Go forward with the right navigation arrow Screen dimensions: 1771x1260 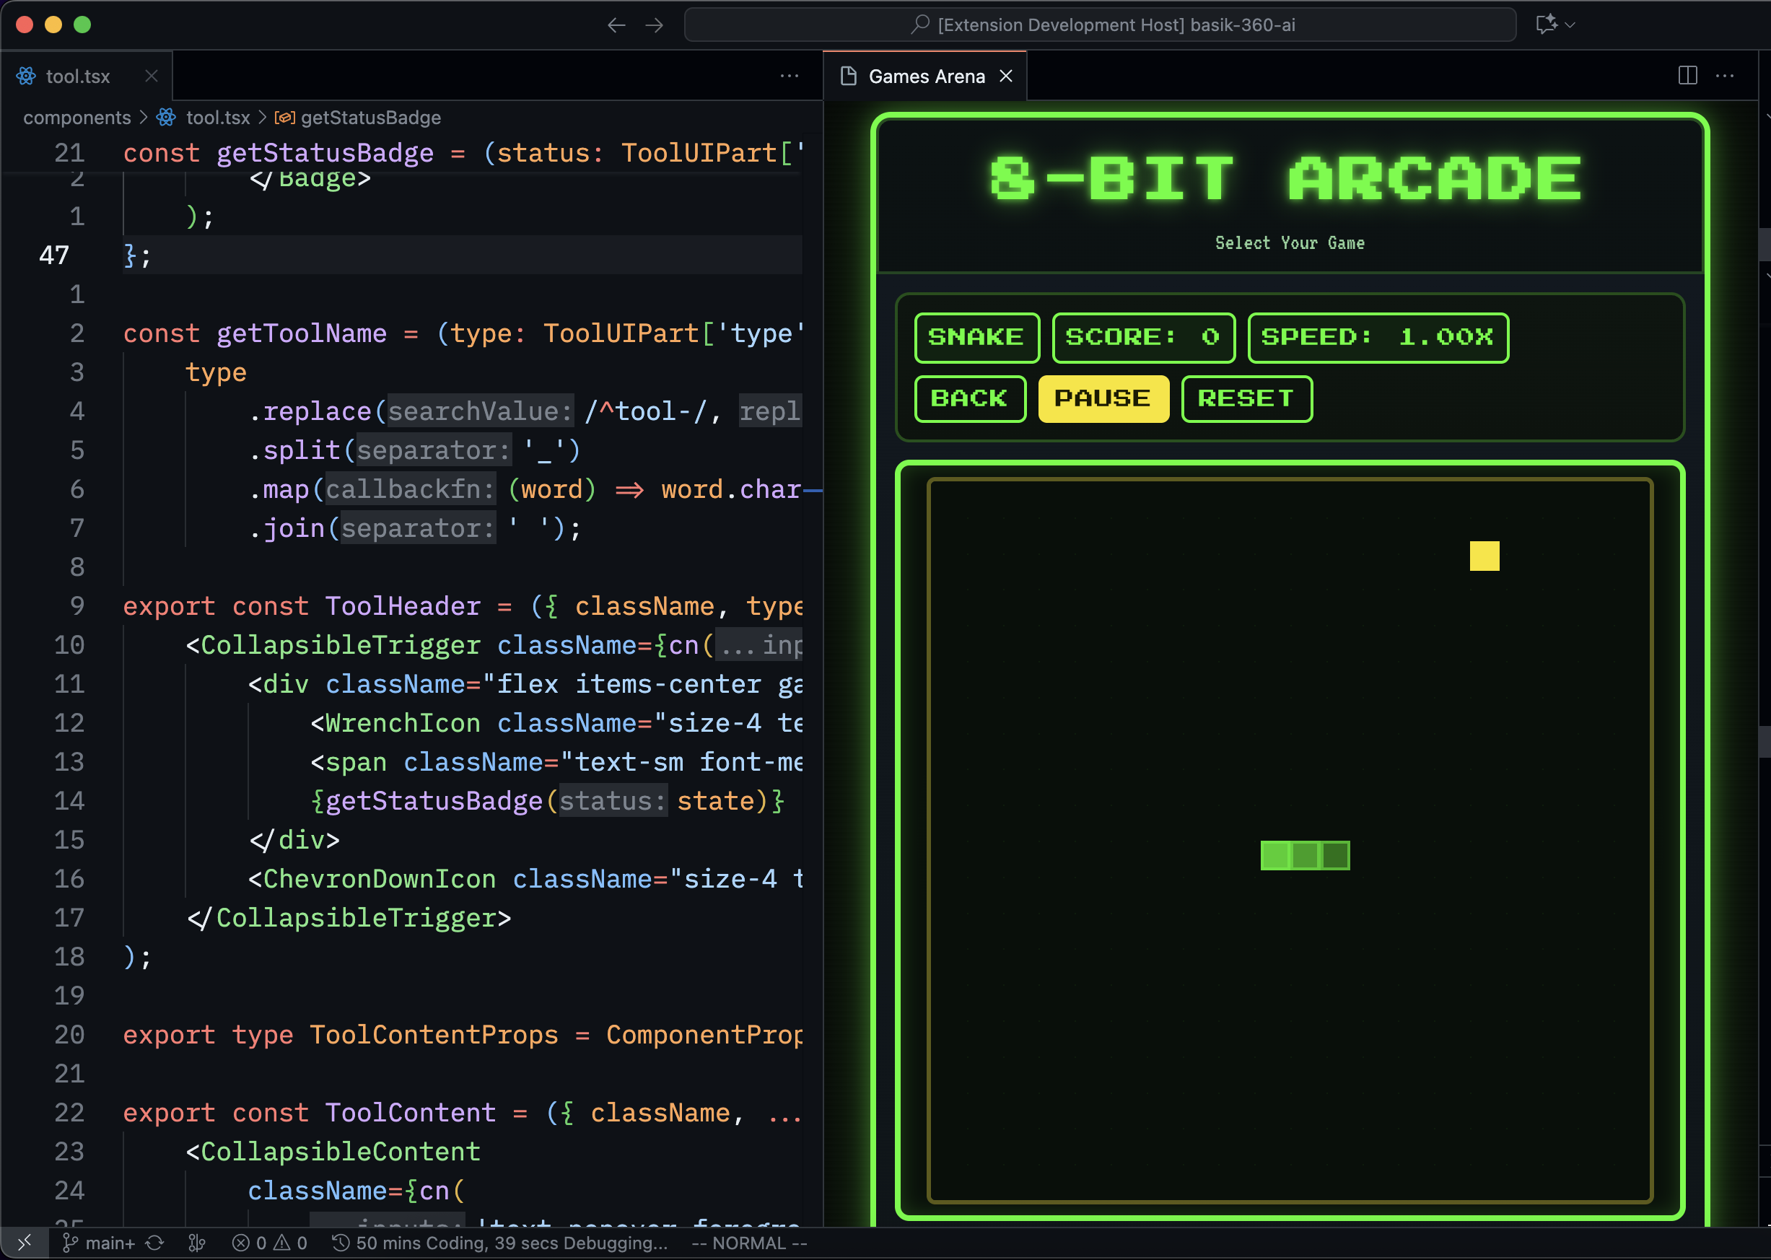[x=654, y=25]
